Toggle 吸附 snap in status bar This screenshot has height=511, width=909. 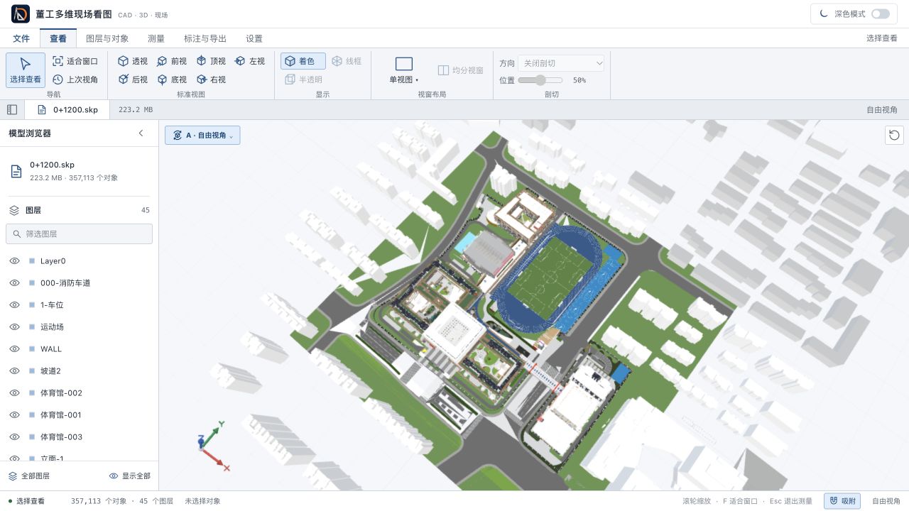(x=842, y=500)
